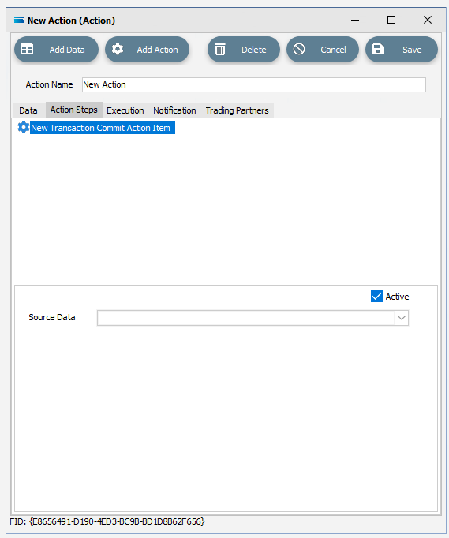The height and width of the screenshot is (538, 449).
Task: Switch to the Data tab
Action: [28, 110]
